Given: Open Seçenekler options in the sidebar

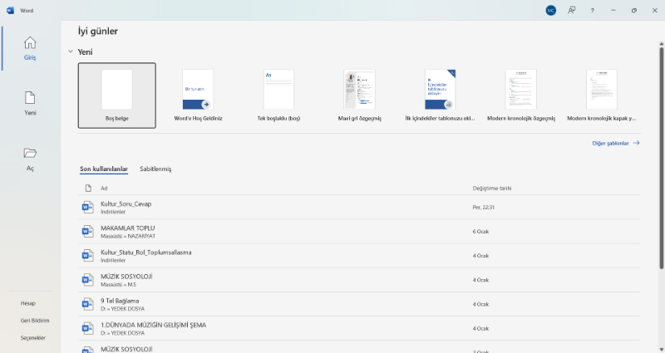Looking at the screenshot, I should [x=33, y=338].
